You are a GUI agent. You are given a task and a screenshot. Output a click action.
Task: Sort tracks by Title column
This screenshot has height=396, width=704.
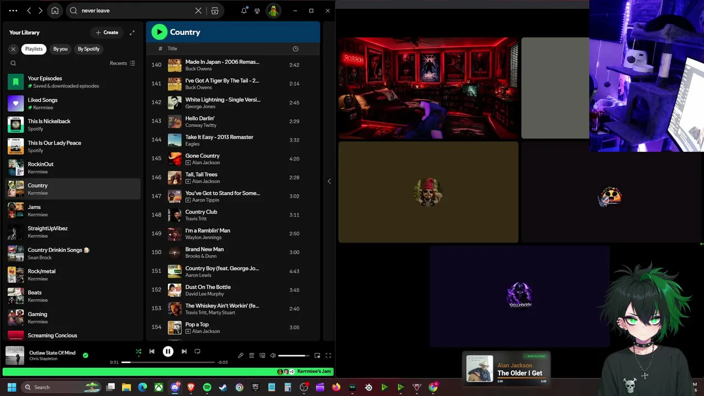click(x=172, y=49)
